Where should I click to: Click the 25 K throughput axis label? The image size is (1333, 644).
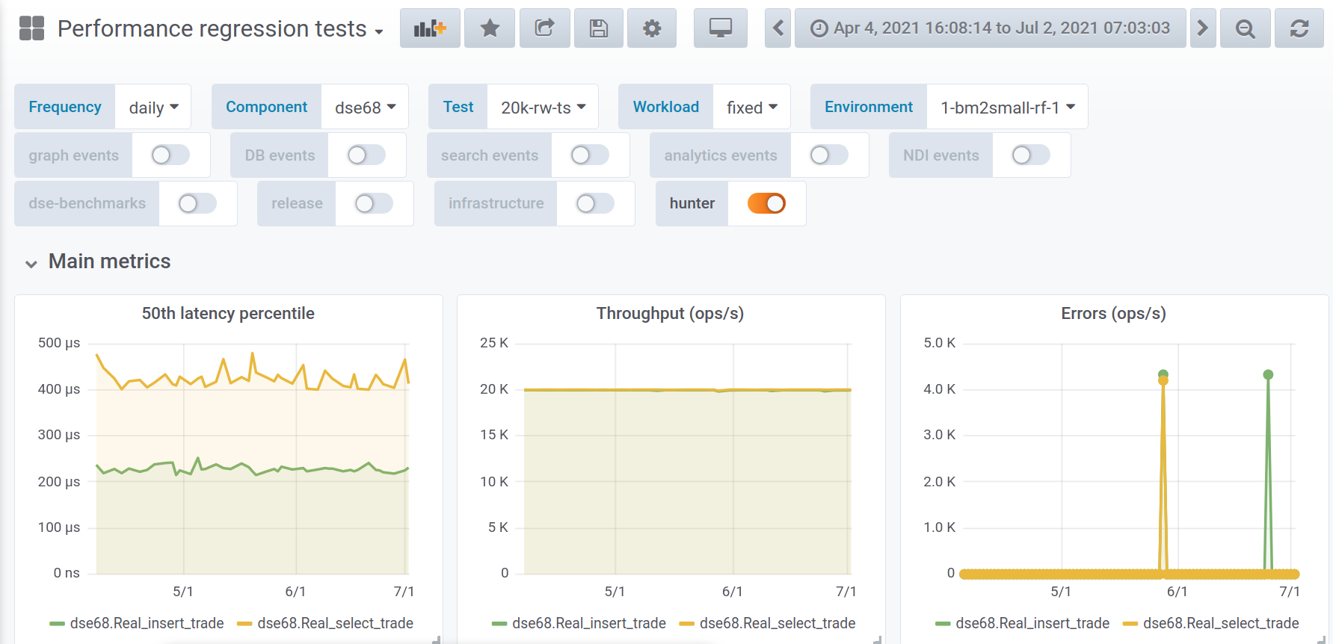point(494,343)
